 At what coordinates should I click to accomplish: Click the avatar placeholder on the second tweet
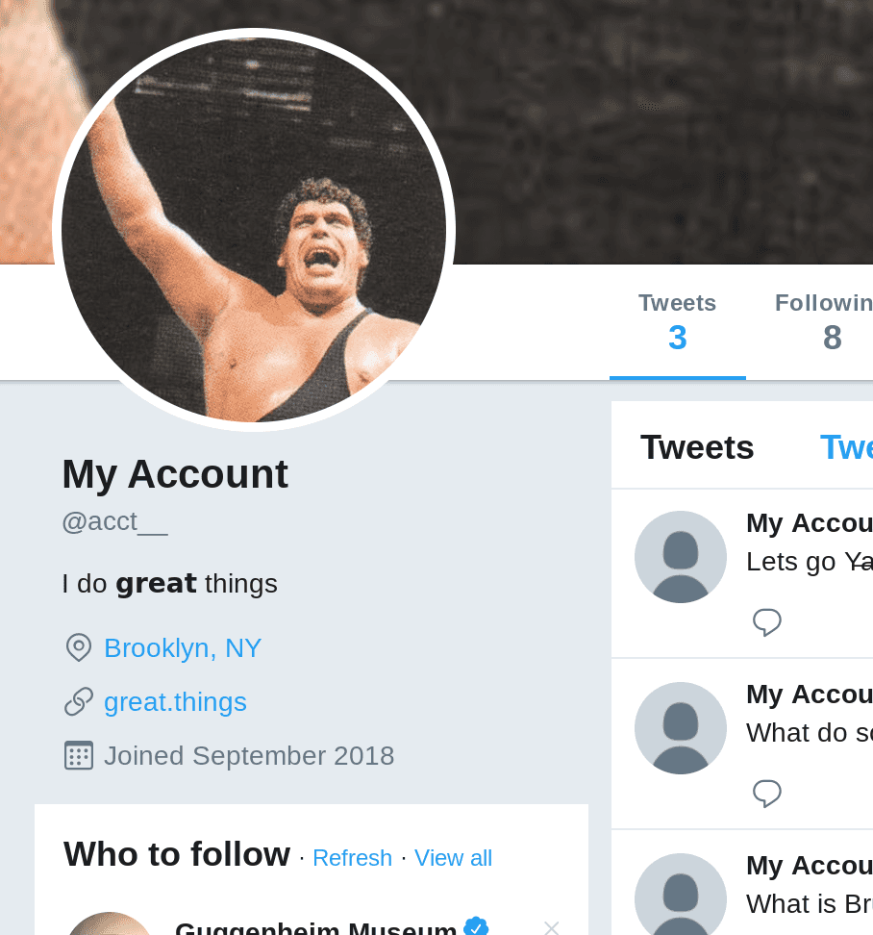680,728
